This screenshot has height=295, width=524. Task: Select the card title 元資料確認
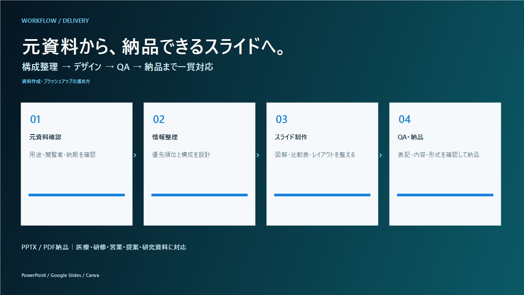tap(46, 137)
